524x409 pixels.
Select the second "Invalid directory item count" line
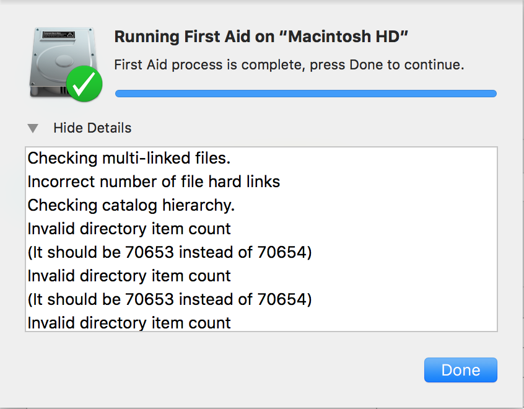point(129,276)
